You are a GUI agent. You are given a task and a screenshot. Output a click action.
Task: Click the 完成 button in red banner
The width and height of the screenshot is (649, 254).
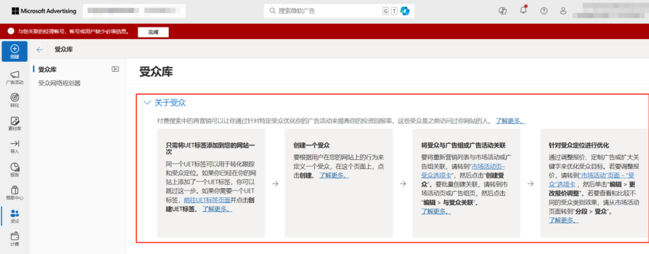tap(153, 32)
